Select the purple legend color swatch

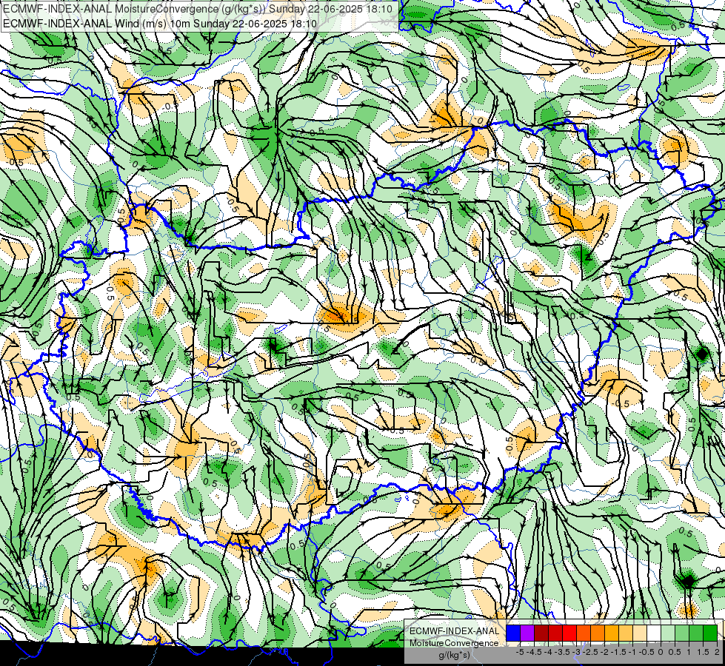coord(527,633)
